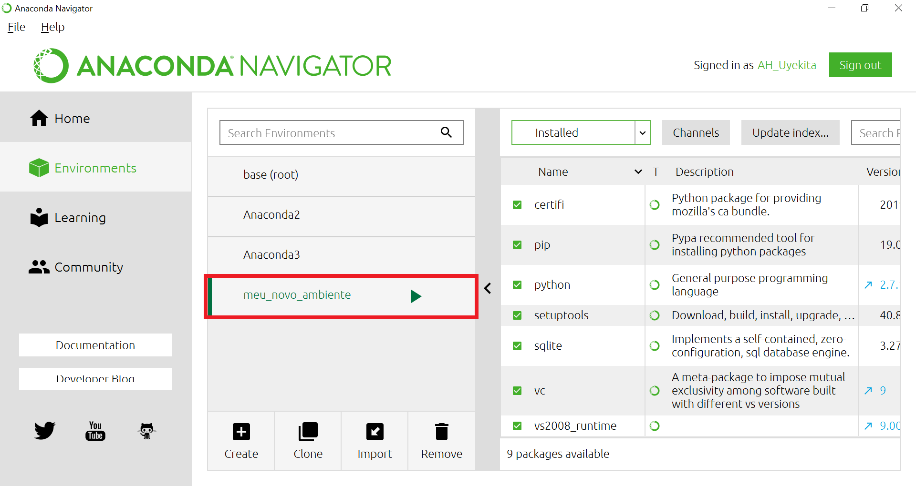Click the Home house icon
This screenshot has width=916, height=486.
tap(39, 118)
